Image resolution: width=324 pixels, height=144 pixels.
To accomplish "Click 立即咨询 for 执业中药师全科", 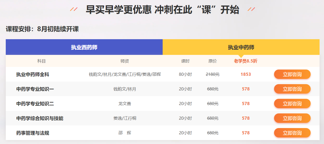I will [292, 74].
